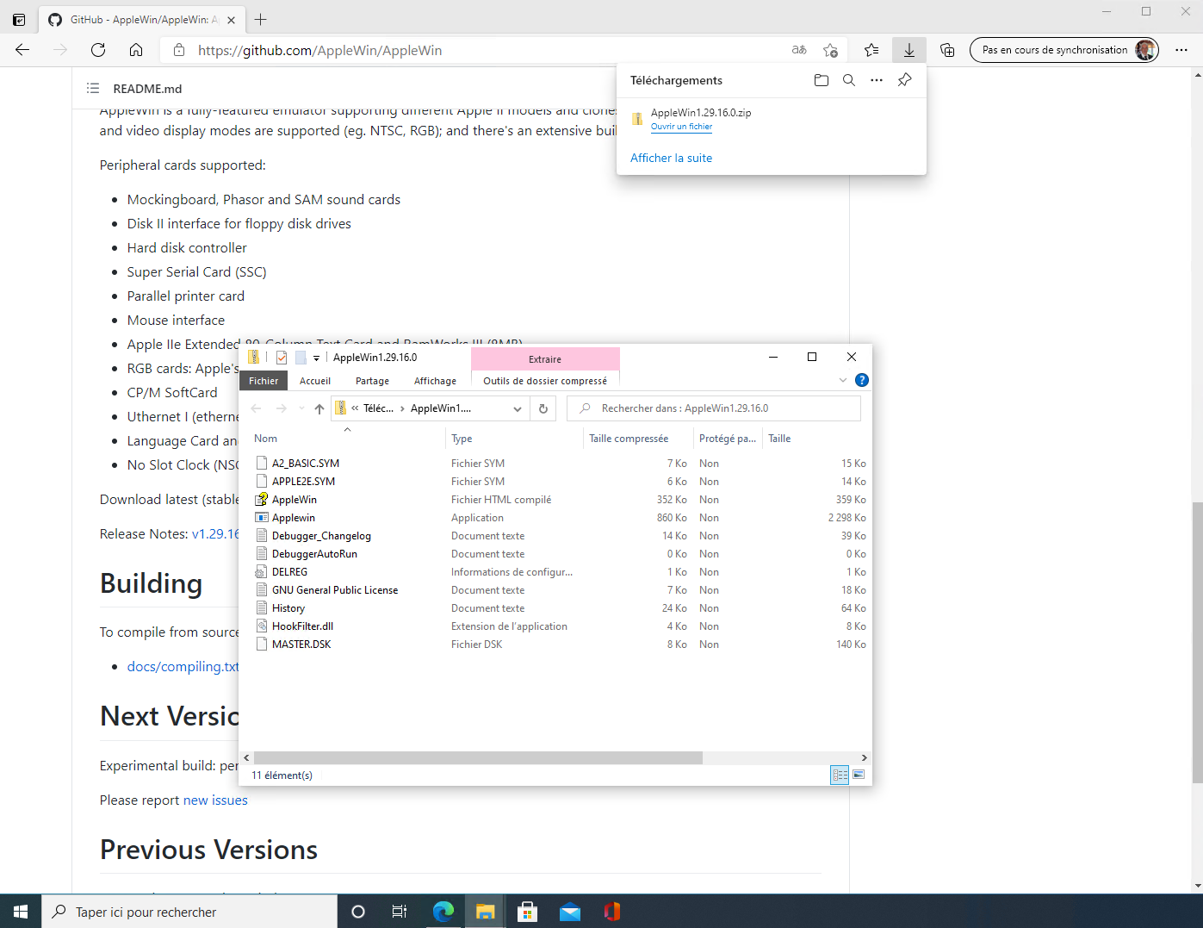
Task: Expand the Explorer ribbon chevron
Action: pyautogui.click(x=843, y=380)
